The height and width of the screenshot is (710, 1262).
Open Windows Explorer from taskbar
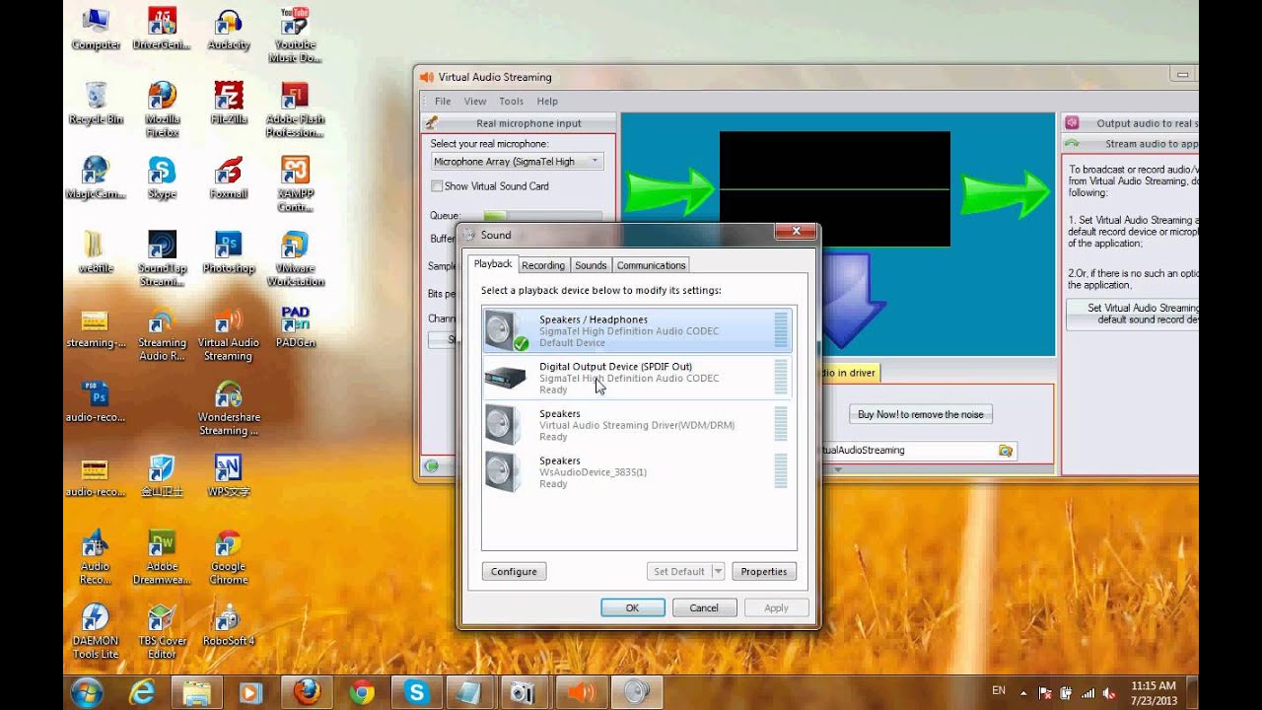coord(197,692)
